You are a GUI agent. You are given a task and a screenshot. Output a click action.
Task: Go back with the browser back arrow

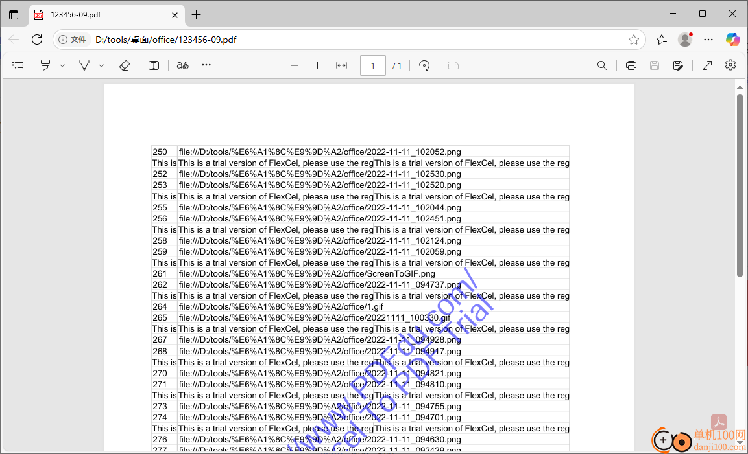click(x=14, y=40)
